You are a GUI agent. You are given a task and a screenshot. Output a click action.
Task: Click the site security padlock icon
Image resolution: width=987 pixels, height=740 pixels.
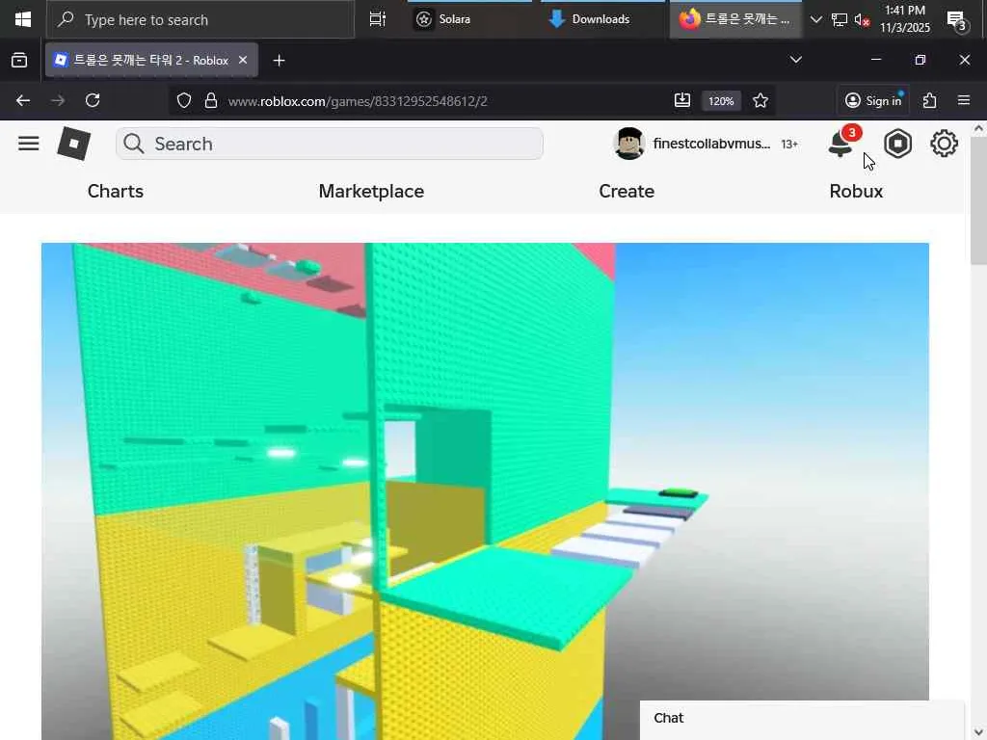point(211,100)
